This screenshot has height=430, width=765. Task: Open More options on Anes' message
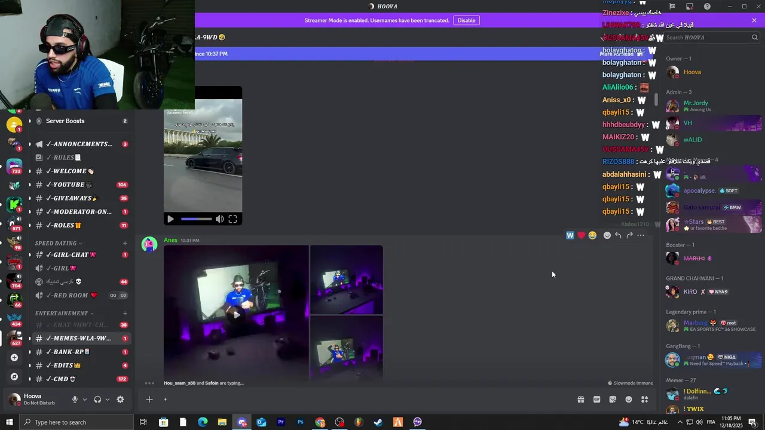pos(641,235)
